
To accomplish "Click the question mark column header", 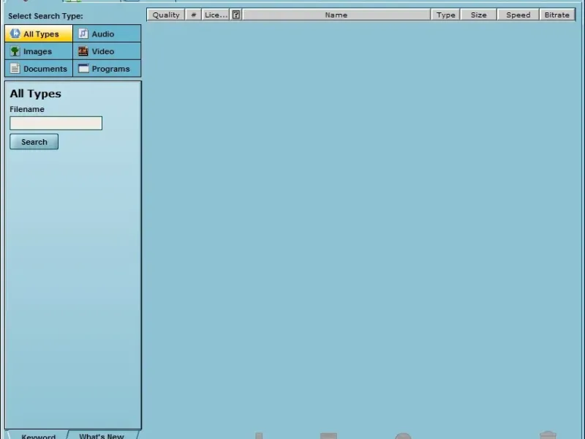I will click(236, 15).
